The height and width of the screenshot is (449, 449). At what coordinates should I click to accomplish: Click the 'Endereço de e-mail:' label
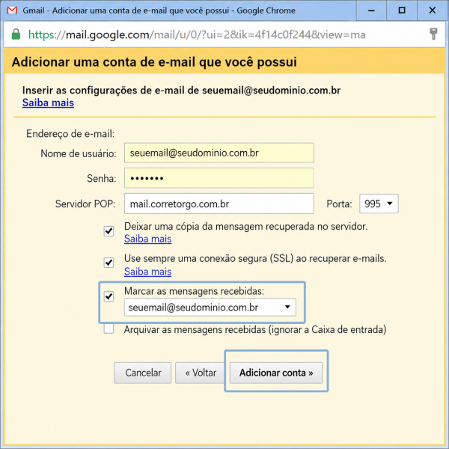point(70,134)
